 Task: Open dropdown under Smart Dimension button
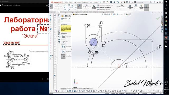coord(58,10)
